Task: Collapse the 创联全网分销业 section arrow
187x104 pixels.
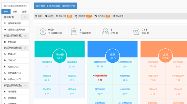Action: coord(25,85)
